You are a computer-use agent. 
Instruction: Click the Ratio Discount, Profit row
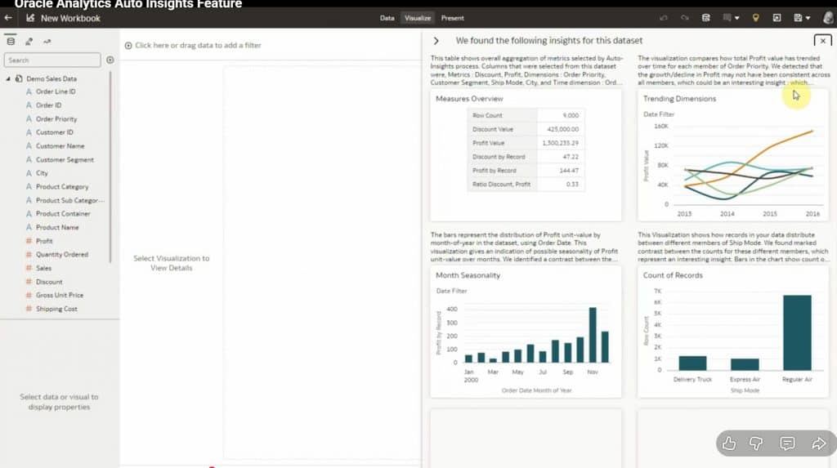click(526, 184)
